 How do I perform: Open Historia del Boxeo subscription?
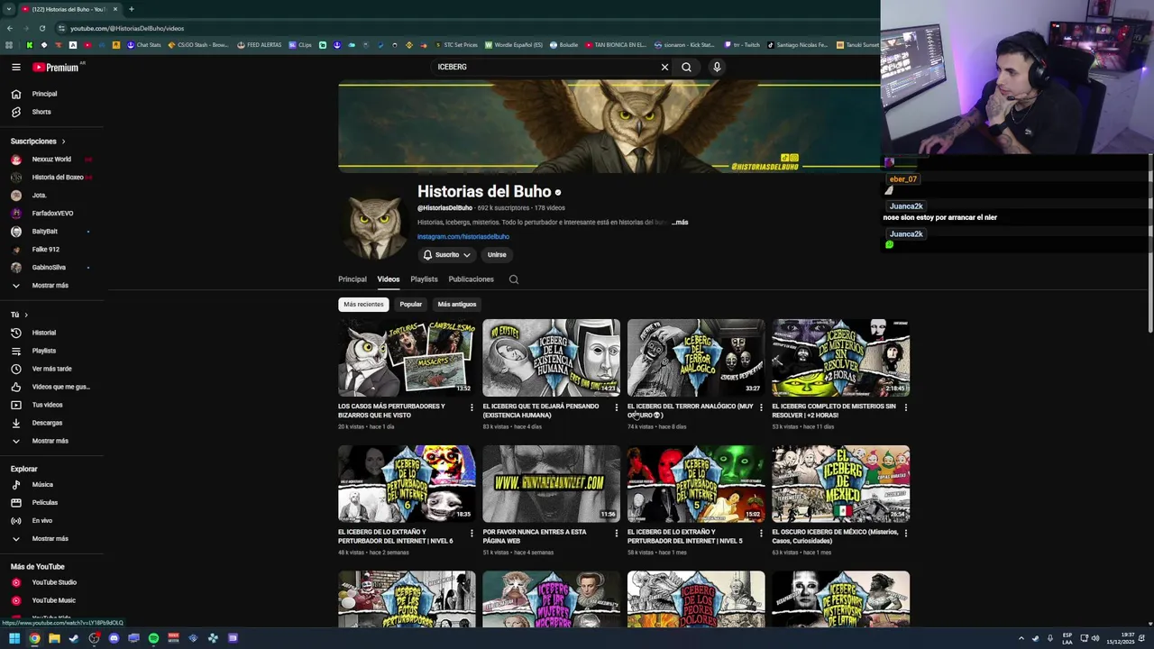pos(58,178)
